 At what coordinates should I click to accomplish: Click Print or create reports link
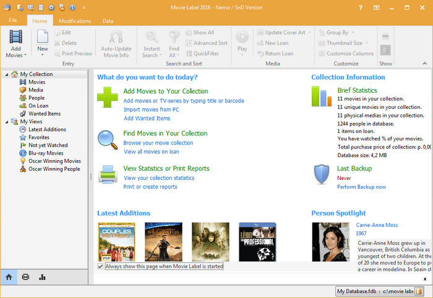pos(150,187)
